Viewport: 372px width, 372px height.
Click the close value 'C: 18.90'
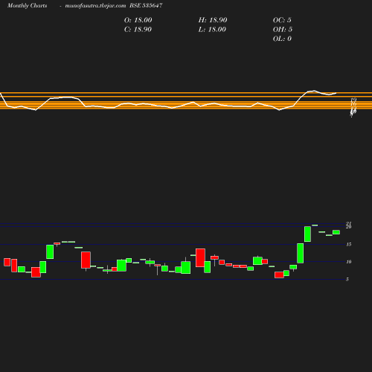(x=138, y=29)
